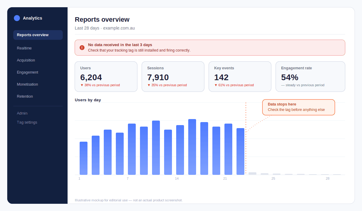Click the chart bar for day 1

(x=84, y=158)
